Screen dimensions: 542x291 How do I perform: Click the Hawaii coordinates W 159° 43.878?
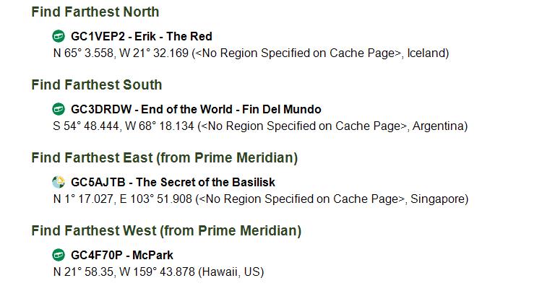point(158,272)
